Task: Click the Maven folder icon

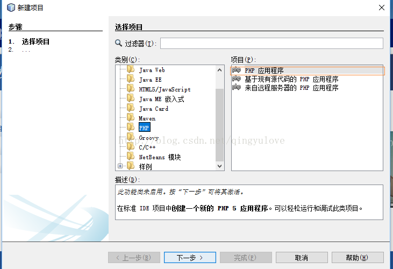Action: [131, 118]
